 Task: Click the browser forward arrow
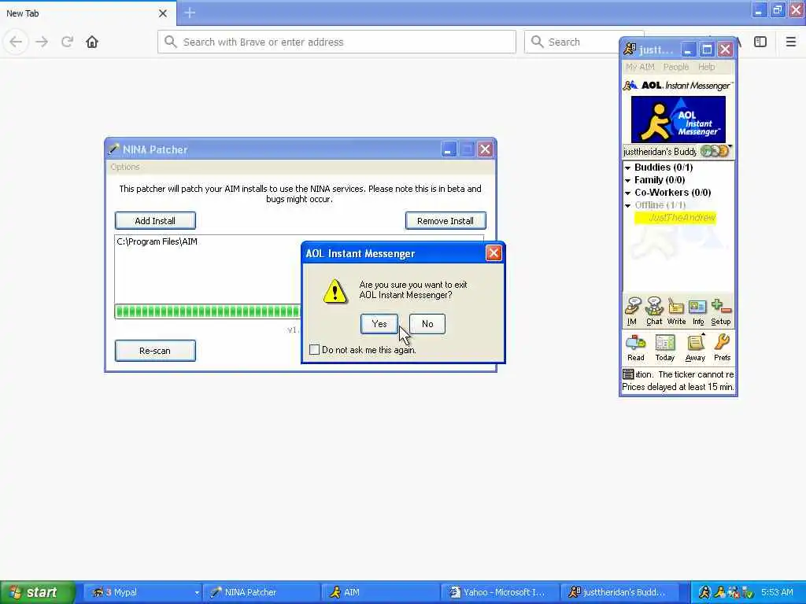(42, 42)
